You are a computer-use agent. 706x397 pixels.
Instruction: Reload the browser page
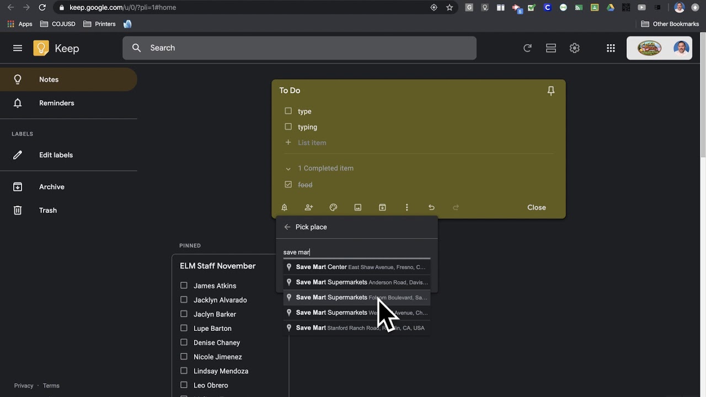point(42,8)
